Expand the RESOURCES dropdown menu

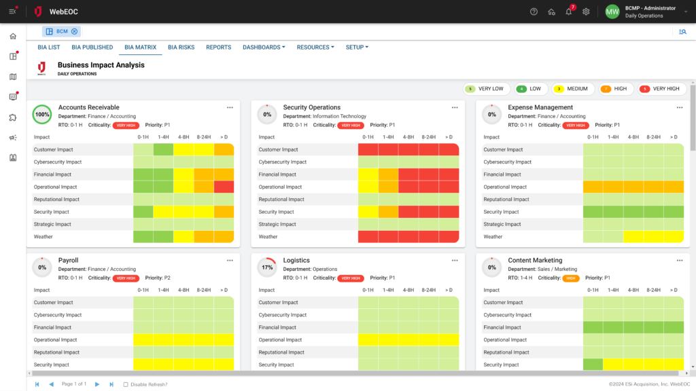pos(316,48)
